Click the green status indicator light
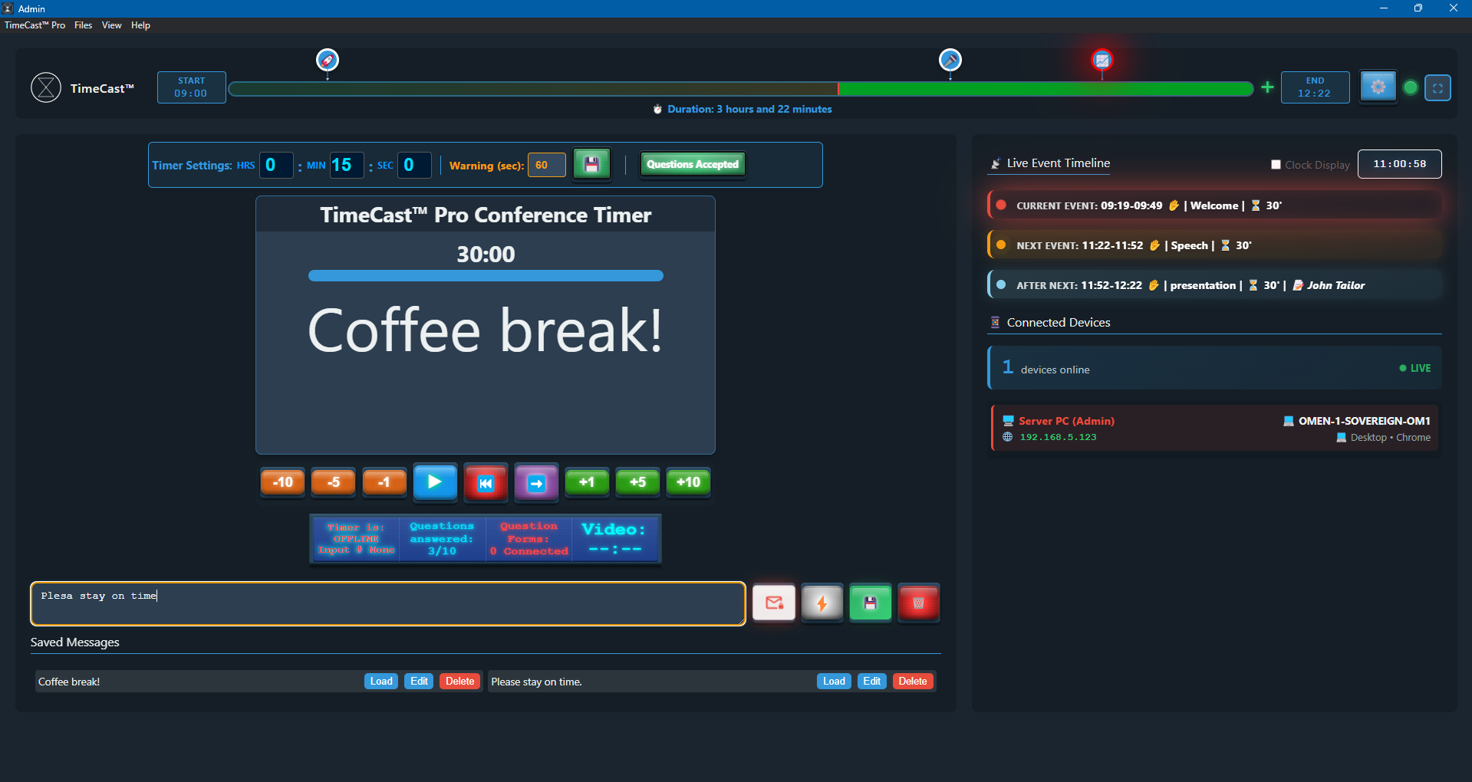The image size is (1472, 782). [x=1410, y=87]
